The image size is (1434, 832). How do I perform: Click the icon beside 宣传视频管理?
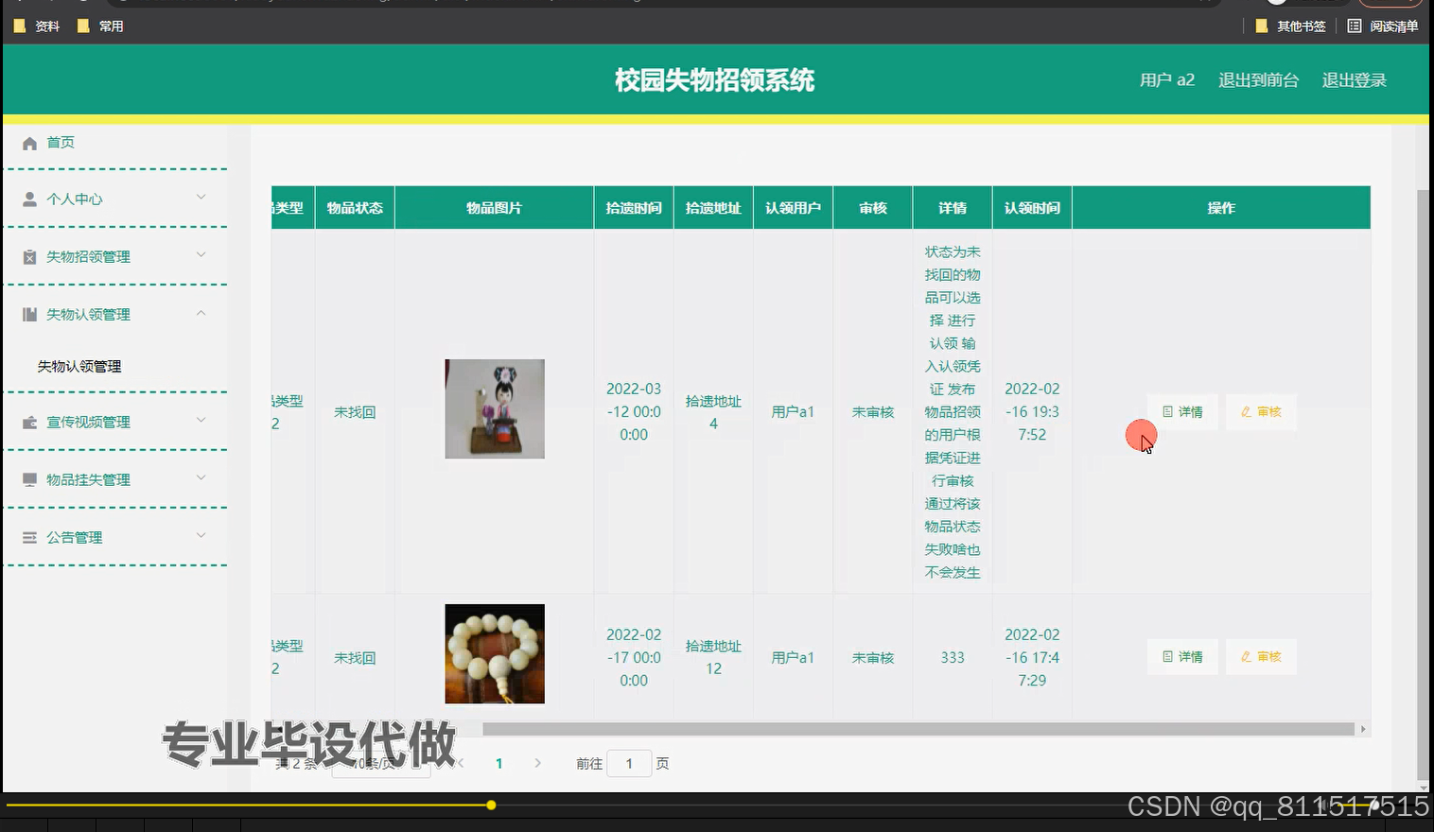(29, 423)
